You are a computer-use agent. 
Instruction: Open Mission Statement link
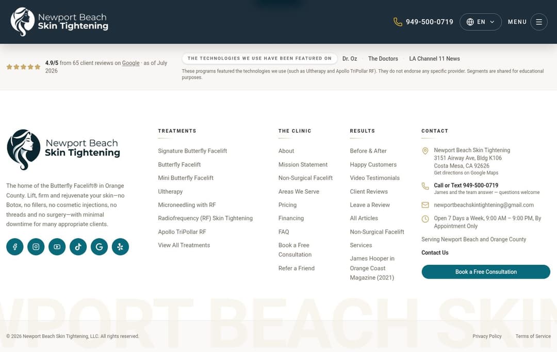[x=303, y=165]
